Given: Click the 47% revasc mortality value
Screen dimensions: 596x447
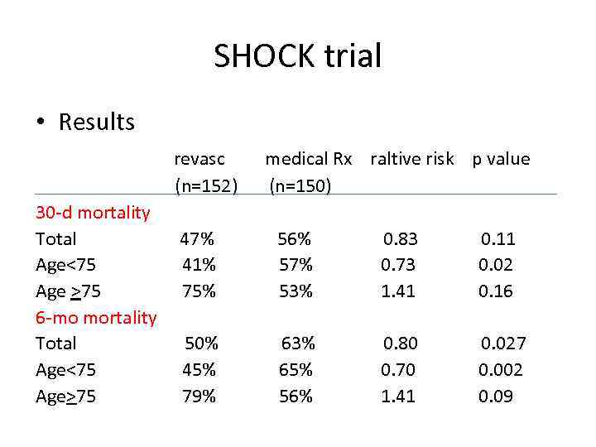Looking at the screenshot, I should pos(198,239).
